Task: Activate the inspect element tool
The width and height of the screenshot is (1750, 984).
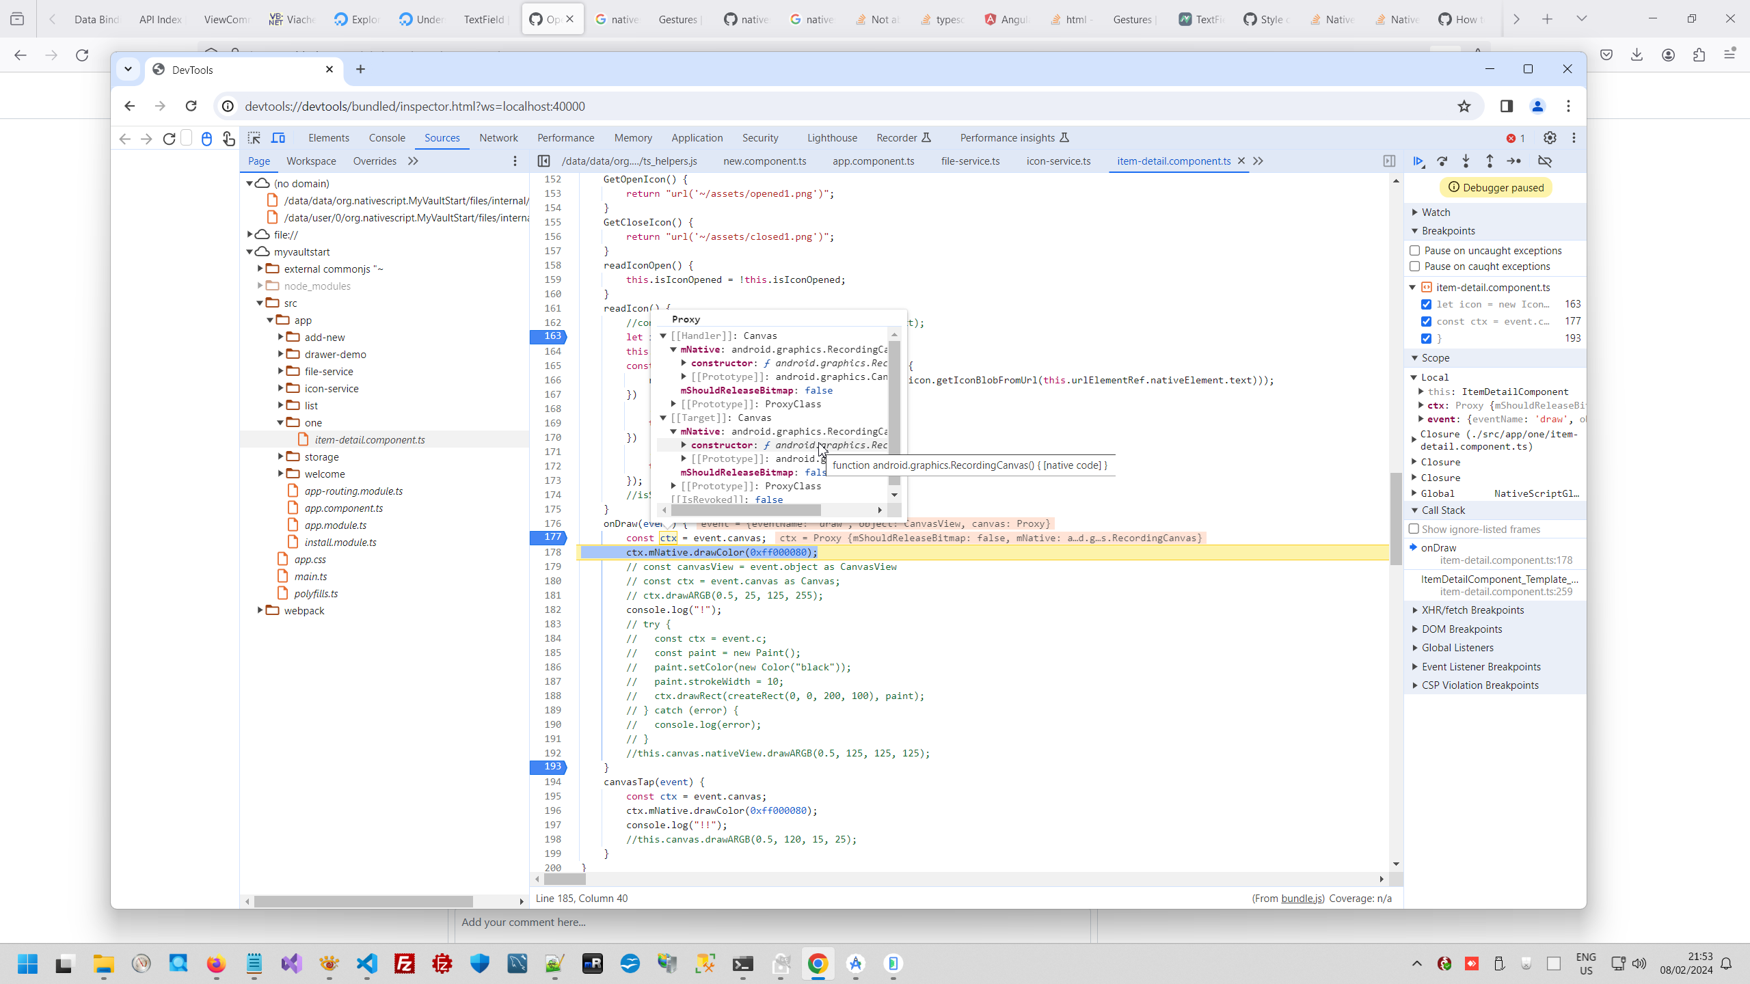Action: pos(254,137)
